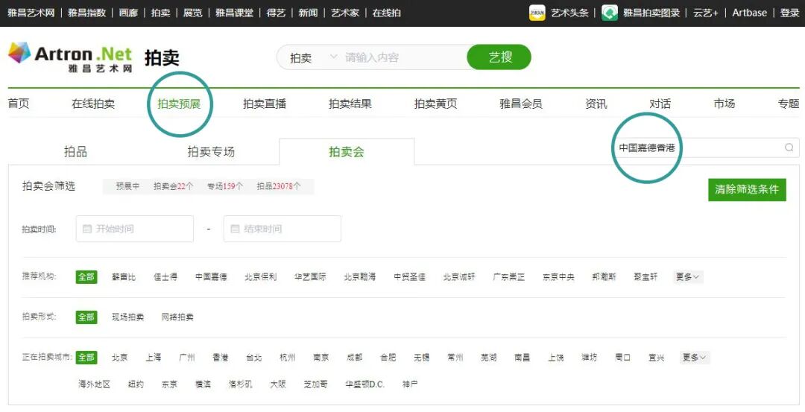Open 雅昌课堂 in the top bar
805x412 pixels.
click(234, 13)
